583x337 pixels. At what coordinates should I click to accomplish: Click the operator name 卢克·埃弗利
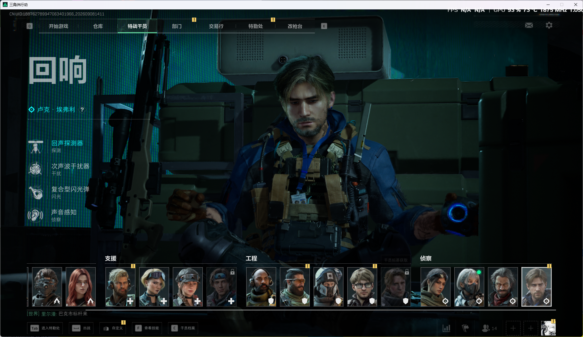point(56,110)
